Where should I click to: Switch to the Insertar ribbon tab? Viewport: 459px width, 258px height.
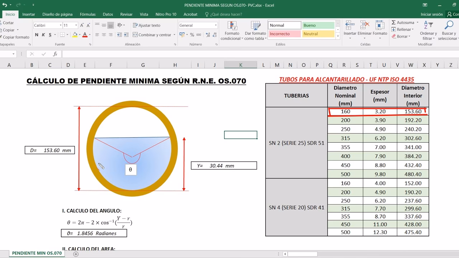[29, 14]
